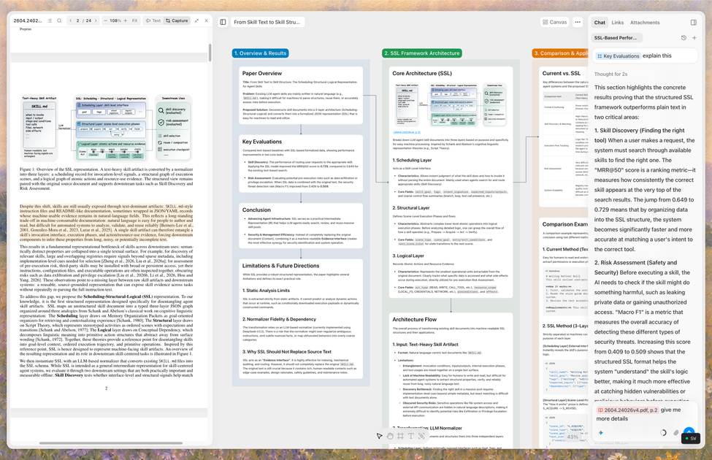
Task: Zoom out the PDF with minus
Action: 105,20
